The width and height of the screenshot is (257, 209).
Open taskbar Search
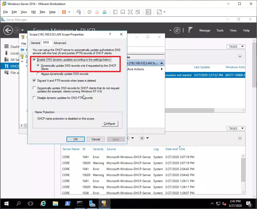(x=18, y=204)
